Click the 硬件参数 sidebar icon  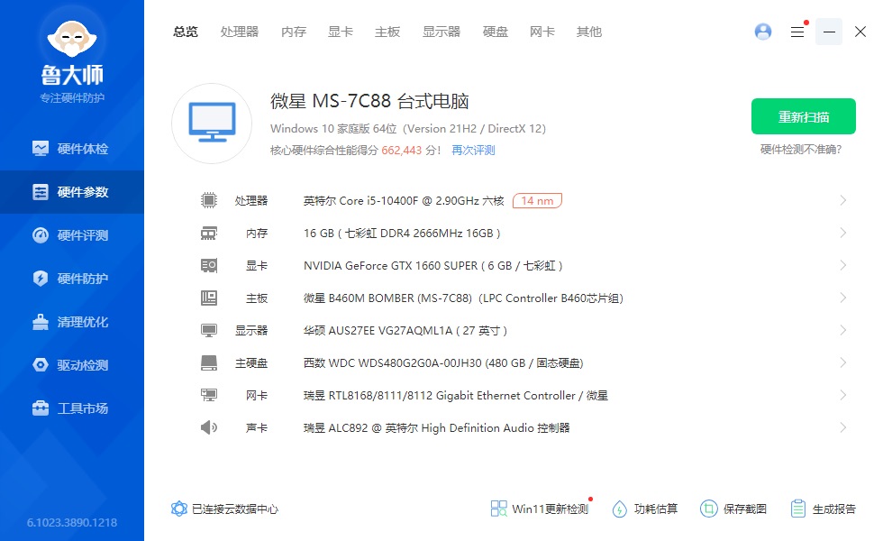(x=41, y=192)
